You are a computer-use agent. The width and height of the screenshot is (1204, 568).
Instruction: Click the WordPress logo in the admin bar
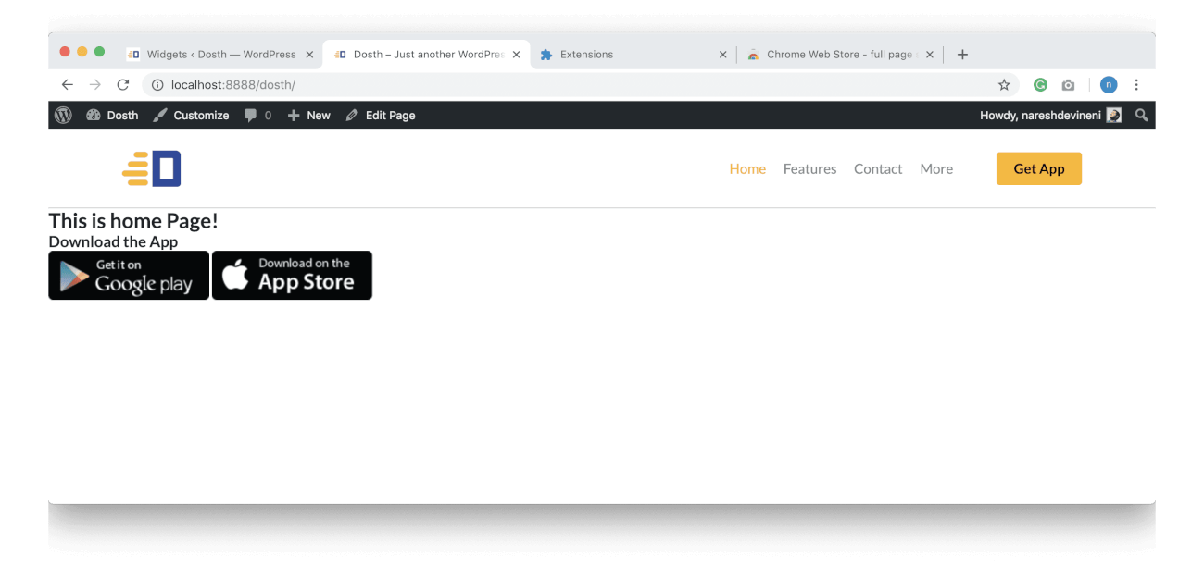[62, 115]
